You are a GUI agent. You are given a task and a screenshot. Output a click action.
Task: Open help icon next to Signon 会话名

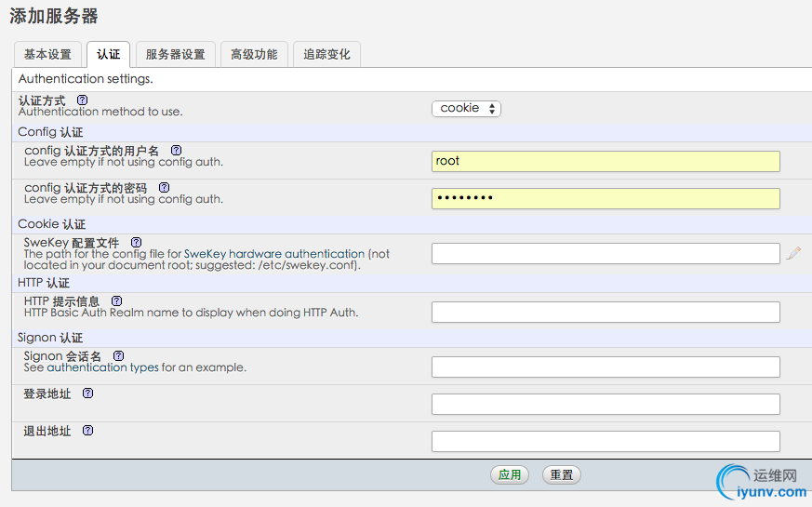[x=118, y=355]
